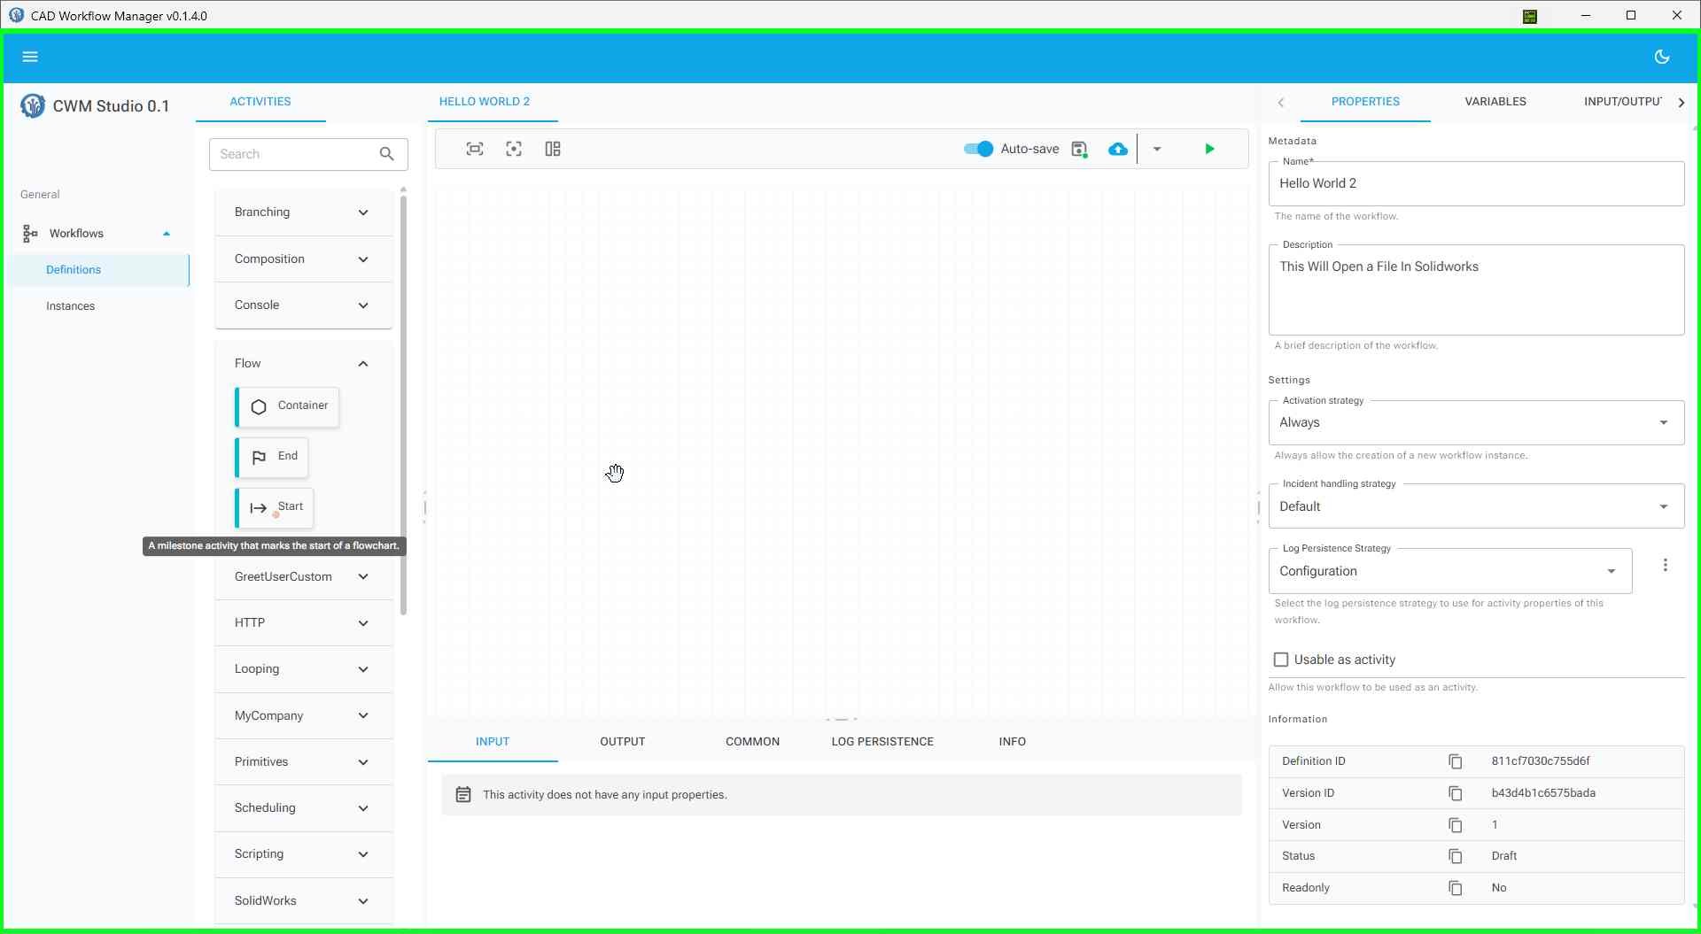Image resolution: width=1701 pixels, height=934 pixels.
Task: Expand the Branching activities category
Action: [302, 212]
